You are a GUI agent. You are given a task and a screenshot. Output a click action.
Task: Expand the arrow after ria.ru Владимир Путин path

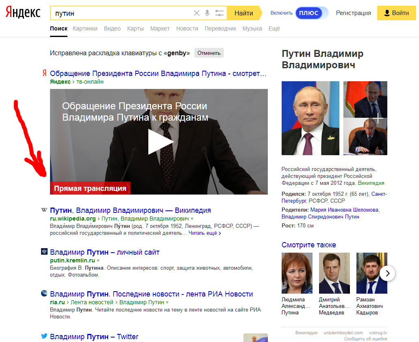point(167,303)
